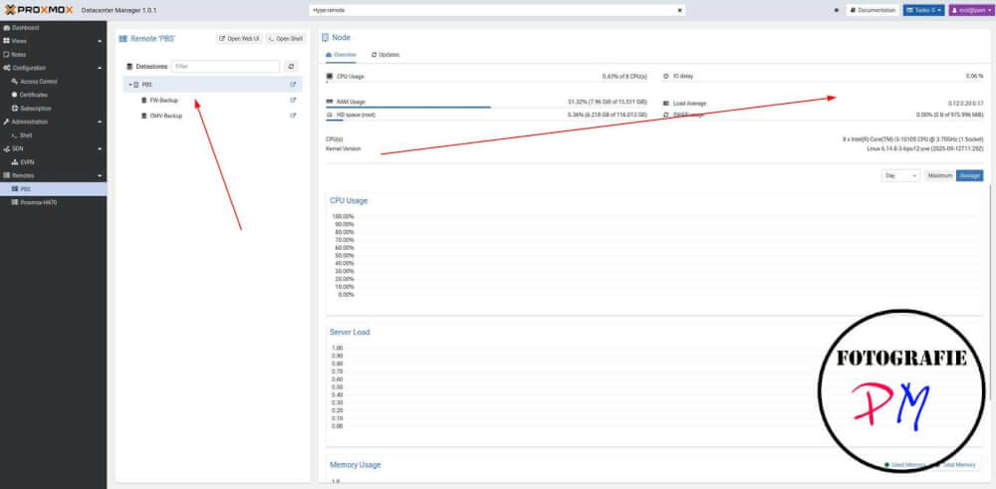Refresh the datastores list
The image size is (996, 489).
pos(291,66)
